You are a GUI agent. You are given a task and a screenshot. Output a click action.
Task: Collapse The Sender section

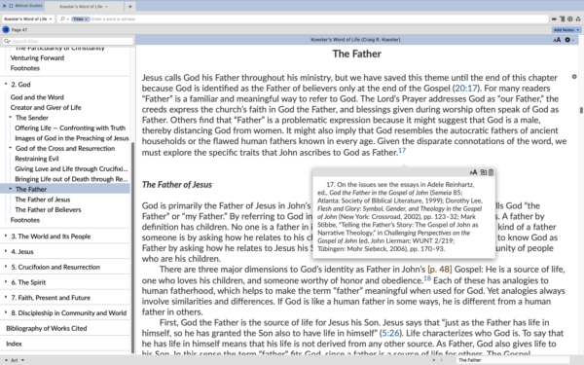(x=11, y=118)
